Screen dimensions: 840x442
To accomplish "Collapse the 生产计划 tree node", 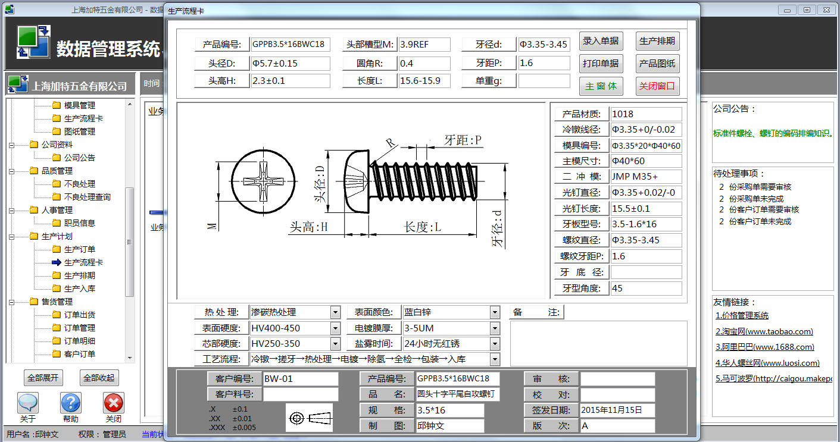I will (x=11, y=236).
